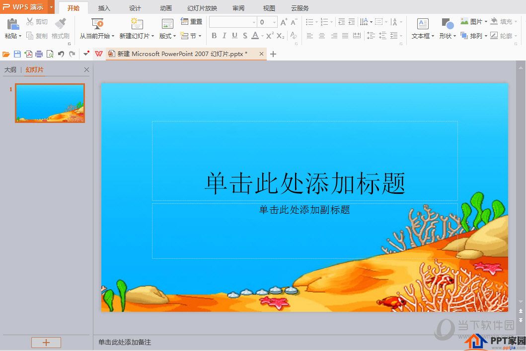Viewport: 526px width, 351px height.
Task: Open the Slide Show (幻灯片放映) tab
Action: click(202, 8)
